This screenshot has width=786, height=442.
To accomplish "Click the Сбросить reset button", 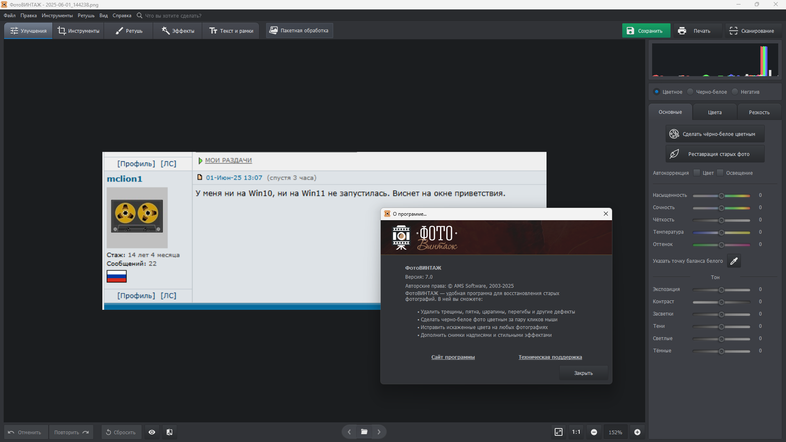I will 122,432.
